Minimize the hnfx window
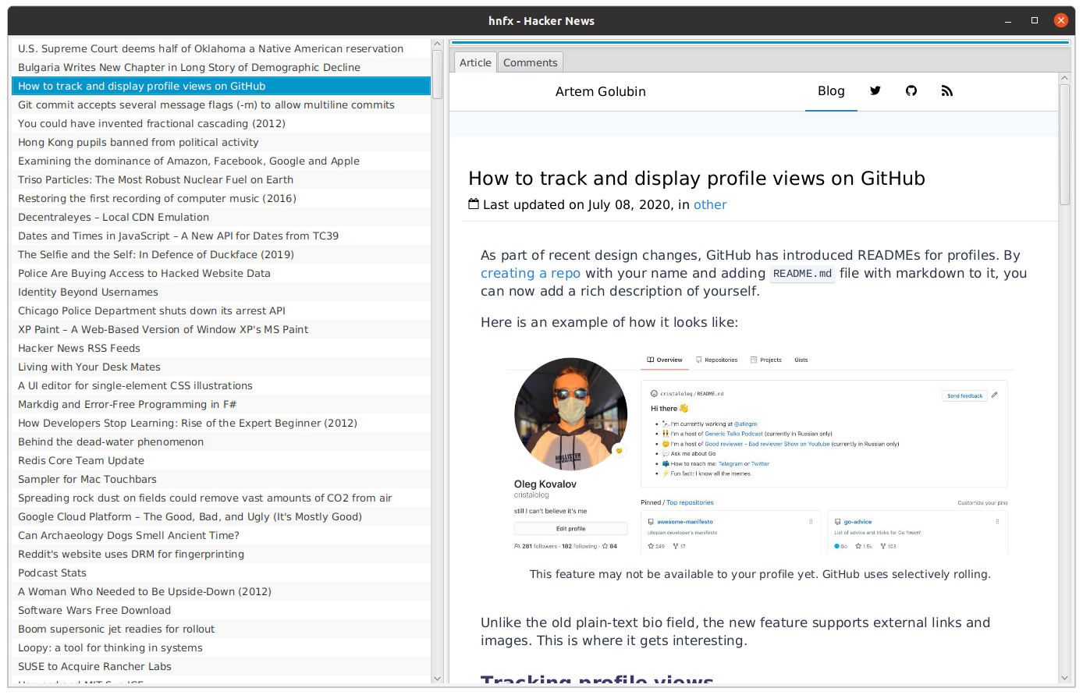This screenshot has height=695, width=1083. pos(1008,21)
